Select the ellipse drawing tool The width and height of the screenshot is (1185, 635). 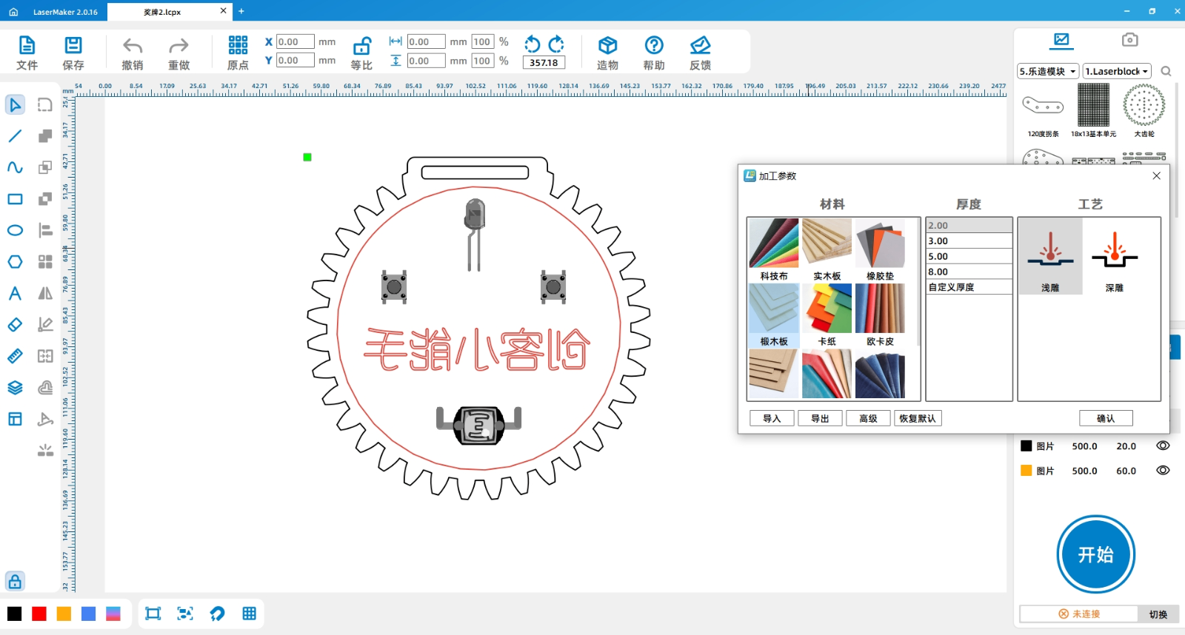tap(15, 230)
